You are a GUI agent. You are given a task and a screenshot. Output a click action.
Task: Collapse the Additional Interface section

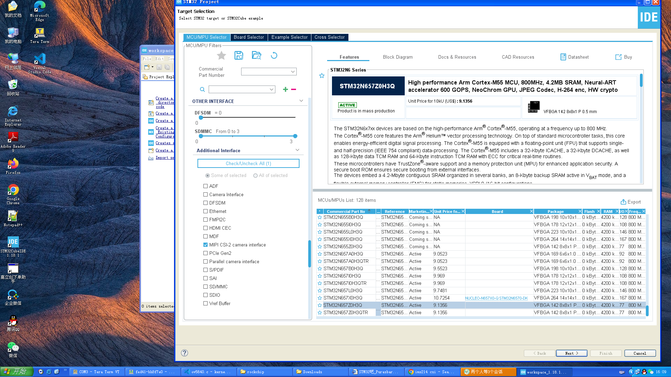point(297,150)
